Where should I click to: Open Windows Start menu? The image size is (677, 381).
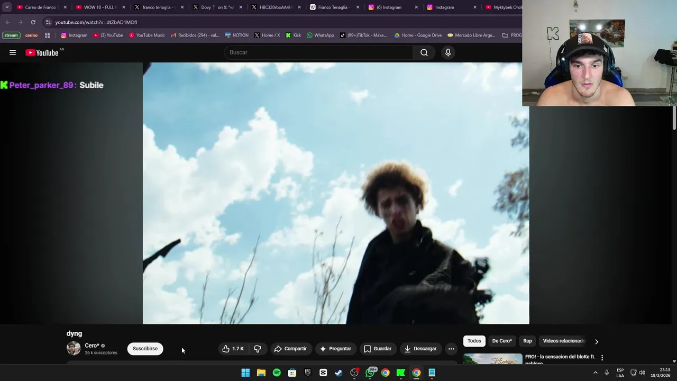click(245, 373)
